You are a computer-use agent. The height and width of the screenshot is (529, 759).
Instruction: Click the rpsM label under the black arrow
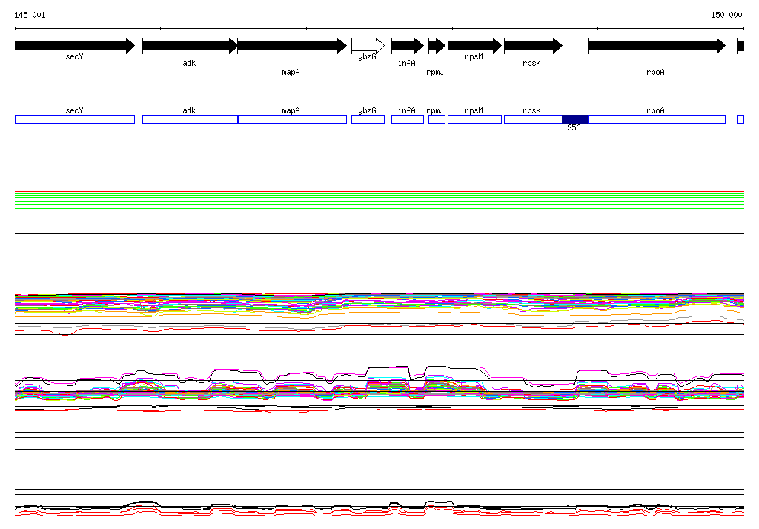pos(474,56)
